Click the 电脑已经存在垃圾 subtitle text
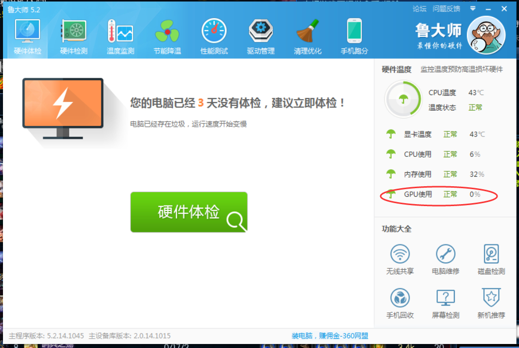 pos(188,124)
